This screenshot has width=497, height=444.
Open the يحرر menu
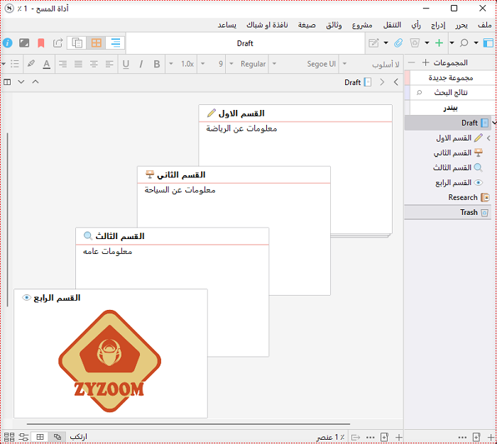[x=461, y=25]
